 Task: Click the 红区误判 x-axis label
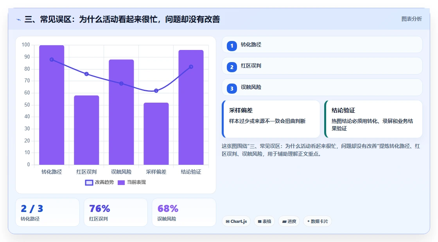tap(86, 172)
